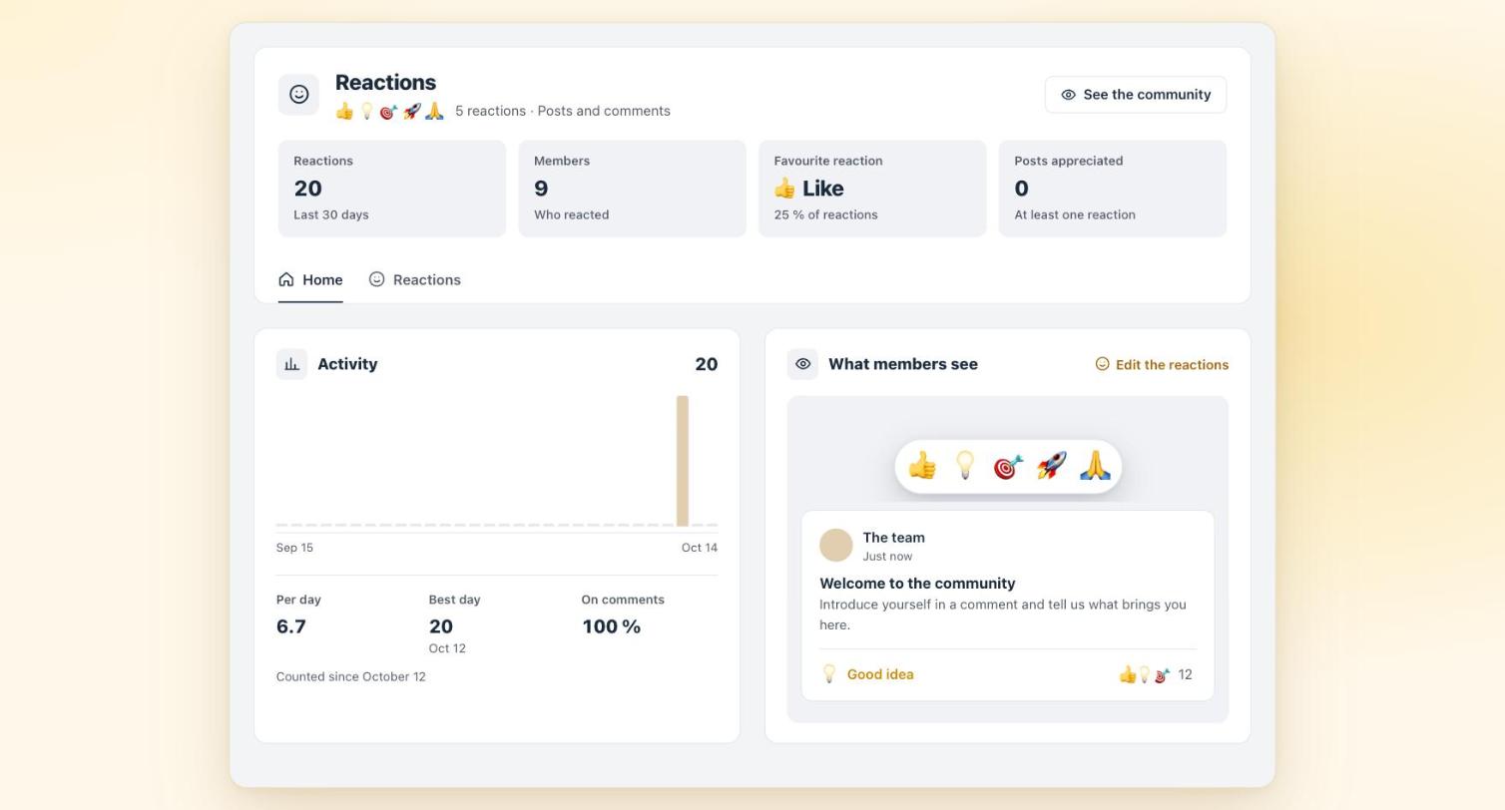This screenshot has height=810, width=1505.
Task: Click the Just now timestamp on the post
Action: (x=887, y=557)
